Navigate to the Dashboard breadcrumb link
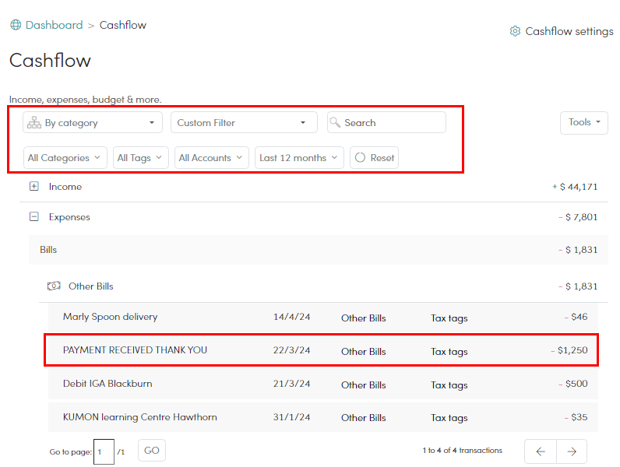Image resolution: width=620 pixels, height=467 pixels. click(x=54, y=25)
